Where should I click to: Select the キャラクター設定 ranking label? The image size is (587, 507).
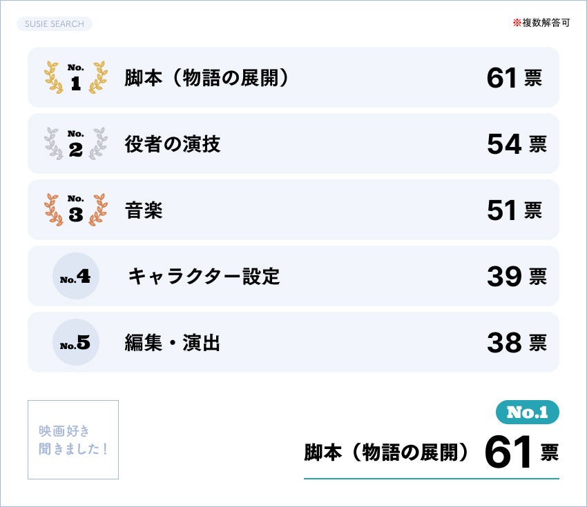204,277
